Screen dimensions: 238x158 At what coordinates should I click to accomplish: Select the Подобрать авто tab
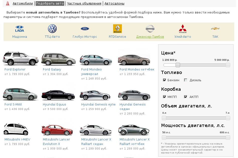50,3
